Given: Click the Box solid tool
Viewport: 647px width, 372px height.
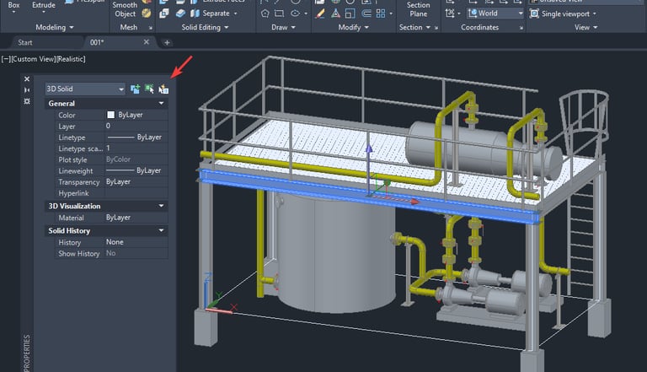Looking at the screenshot, I should 14,5.
